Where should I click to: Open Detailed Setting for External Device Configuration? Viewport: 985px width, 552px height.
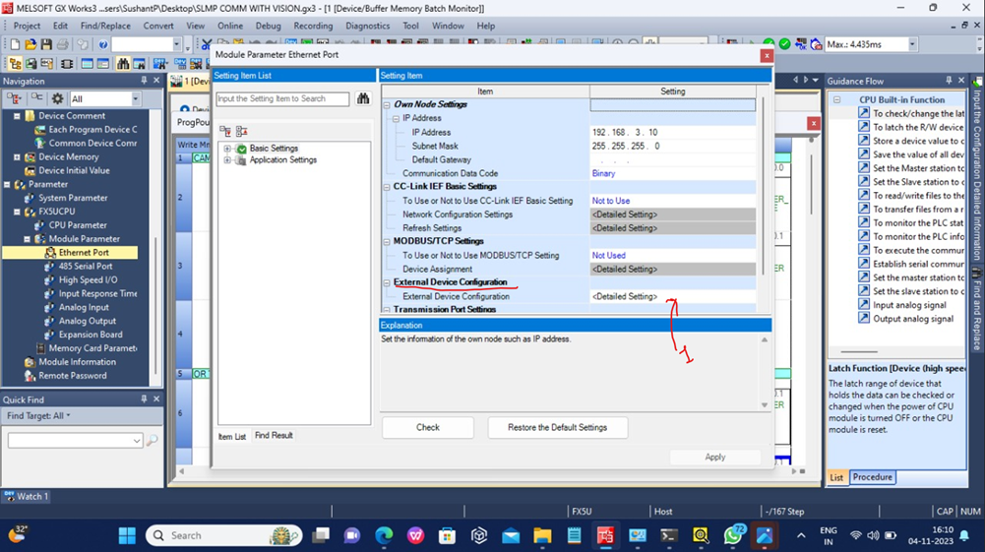pos(673,296)
